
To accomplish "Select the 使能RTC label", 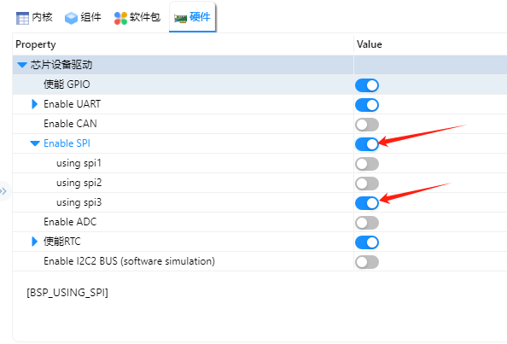I will [62, 242].
